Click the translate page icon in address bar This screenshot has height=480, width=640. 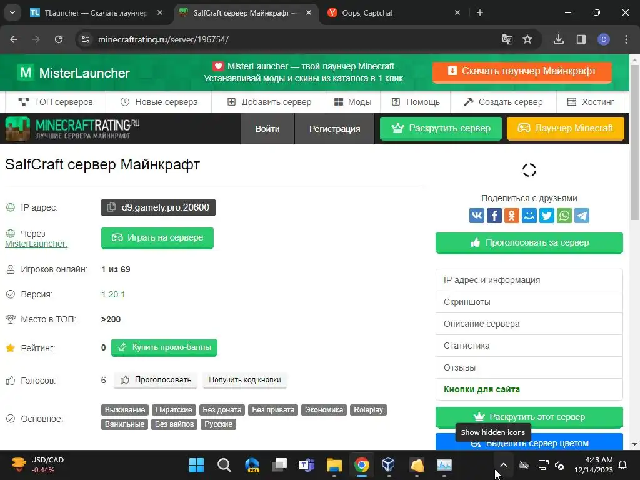(x=507, y=39)
